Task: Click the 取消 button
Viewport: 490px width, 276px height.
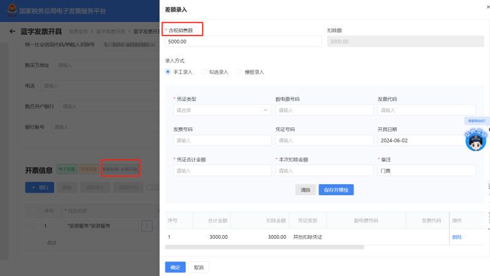Action: tap(198, 267)
